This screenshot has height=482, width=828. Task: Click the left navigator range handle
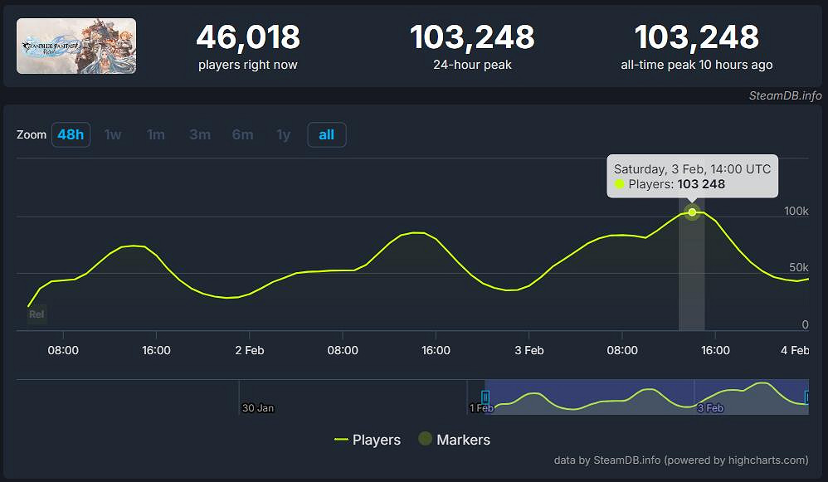pos(485,397)
